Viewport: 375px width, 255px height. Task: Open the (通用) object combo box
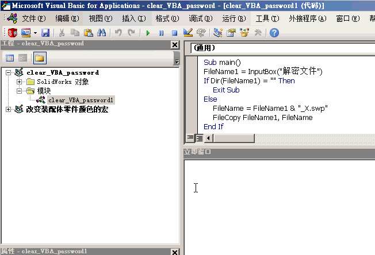282,48
